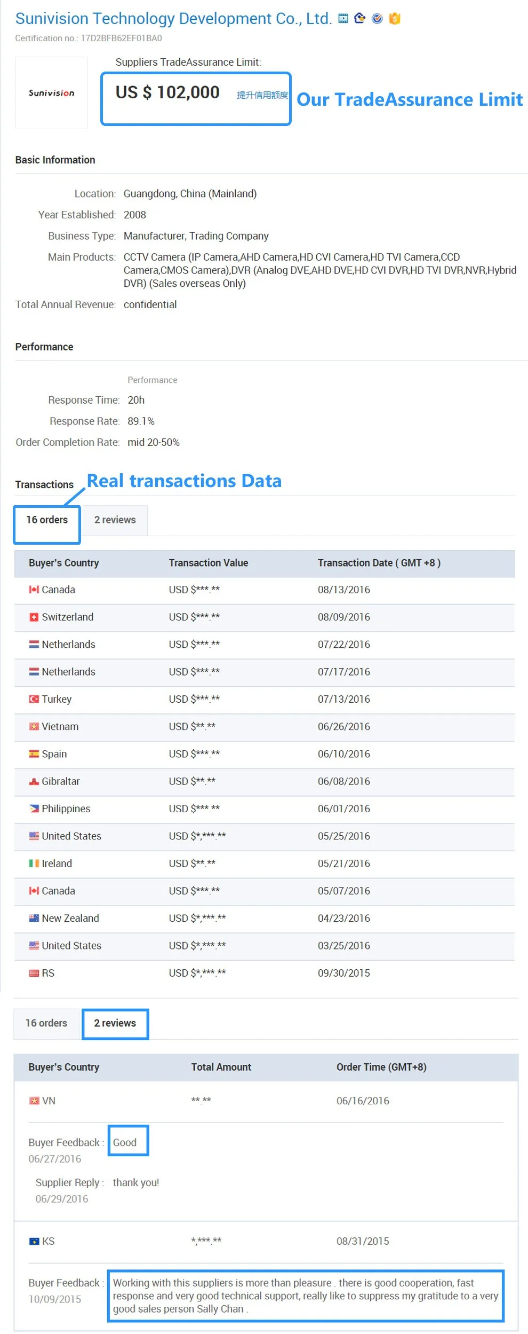
Task: Click the Spain flag icon in orders table
Action: [x=34, y=754]
